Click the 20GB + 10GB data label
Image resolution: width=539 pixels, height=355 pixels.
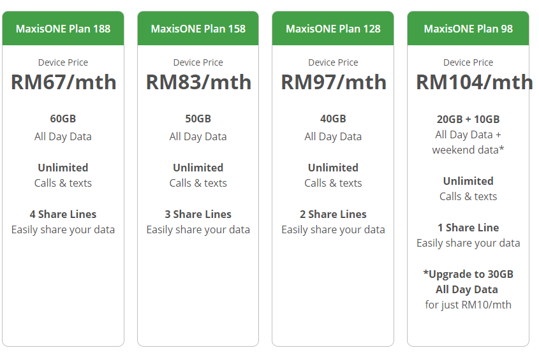coord(468,119)
